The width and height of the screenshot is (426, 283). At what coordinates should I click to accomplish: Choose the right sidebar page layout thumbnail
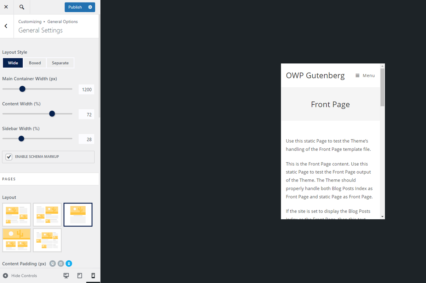point(17,215)
